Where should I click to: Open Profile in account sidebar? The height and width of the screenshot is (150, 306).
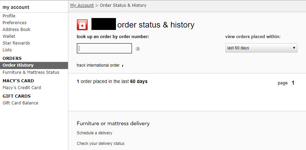click(x=9, y=16)
